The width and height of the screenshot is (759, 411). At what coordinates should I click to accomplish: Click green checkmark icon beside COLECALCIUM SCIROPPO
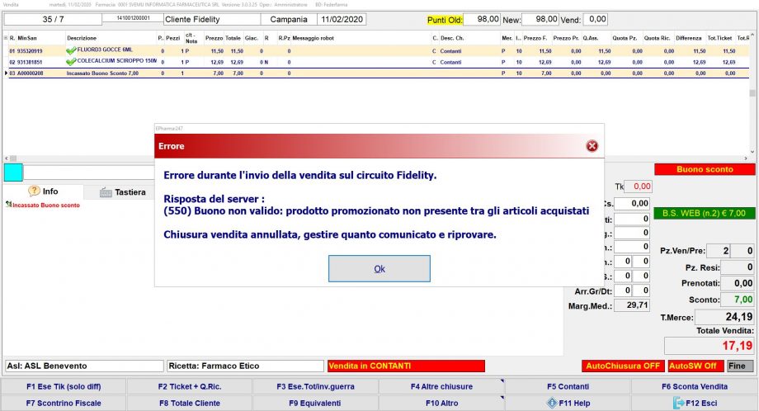click(71, 62)
